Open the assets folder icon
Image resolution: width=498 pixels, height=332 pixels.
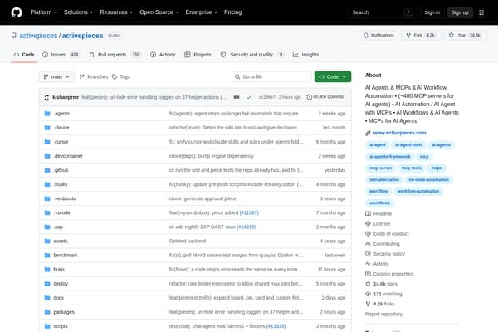tap(47, 242)
